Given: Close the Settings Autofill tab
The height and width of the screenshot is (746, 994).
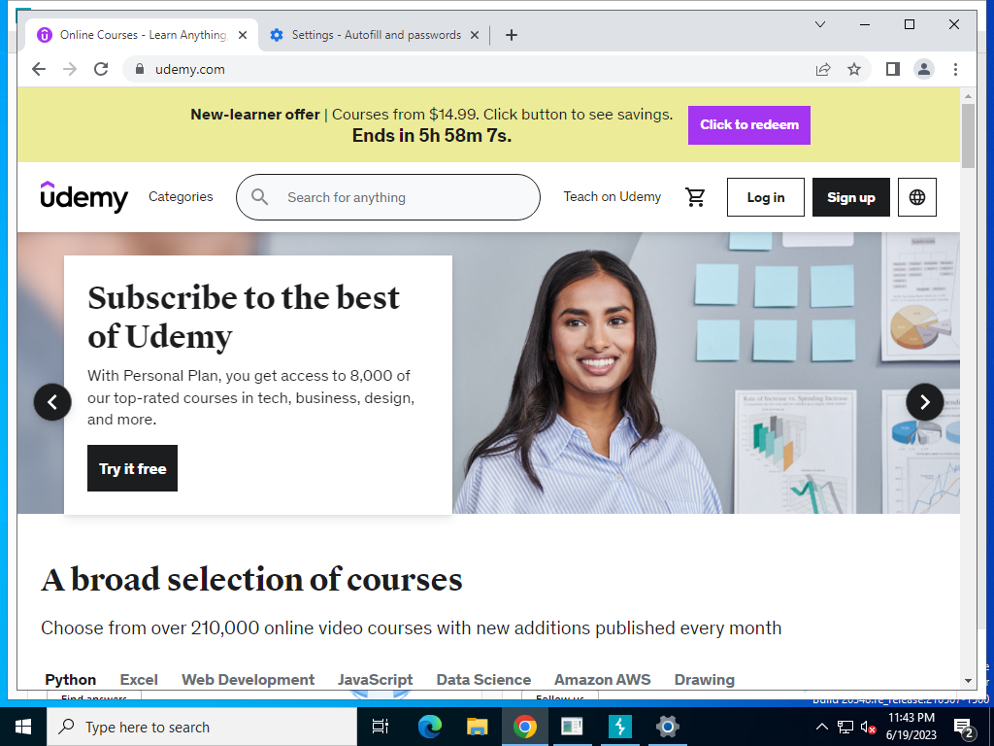Looking at the screenshot, I should (474, 35).
